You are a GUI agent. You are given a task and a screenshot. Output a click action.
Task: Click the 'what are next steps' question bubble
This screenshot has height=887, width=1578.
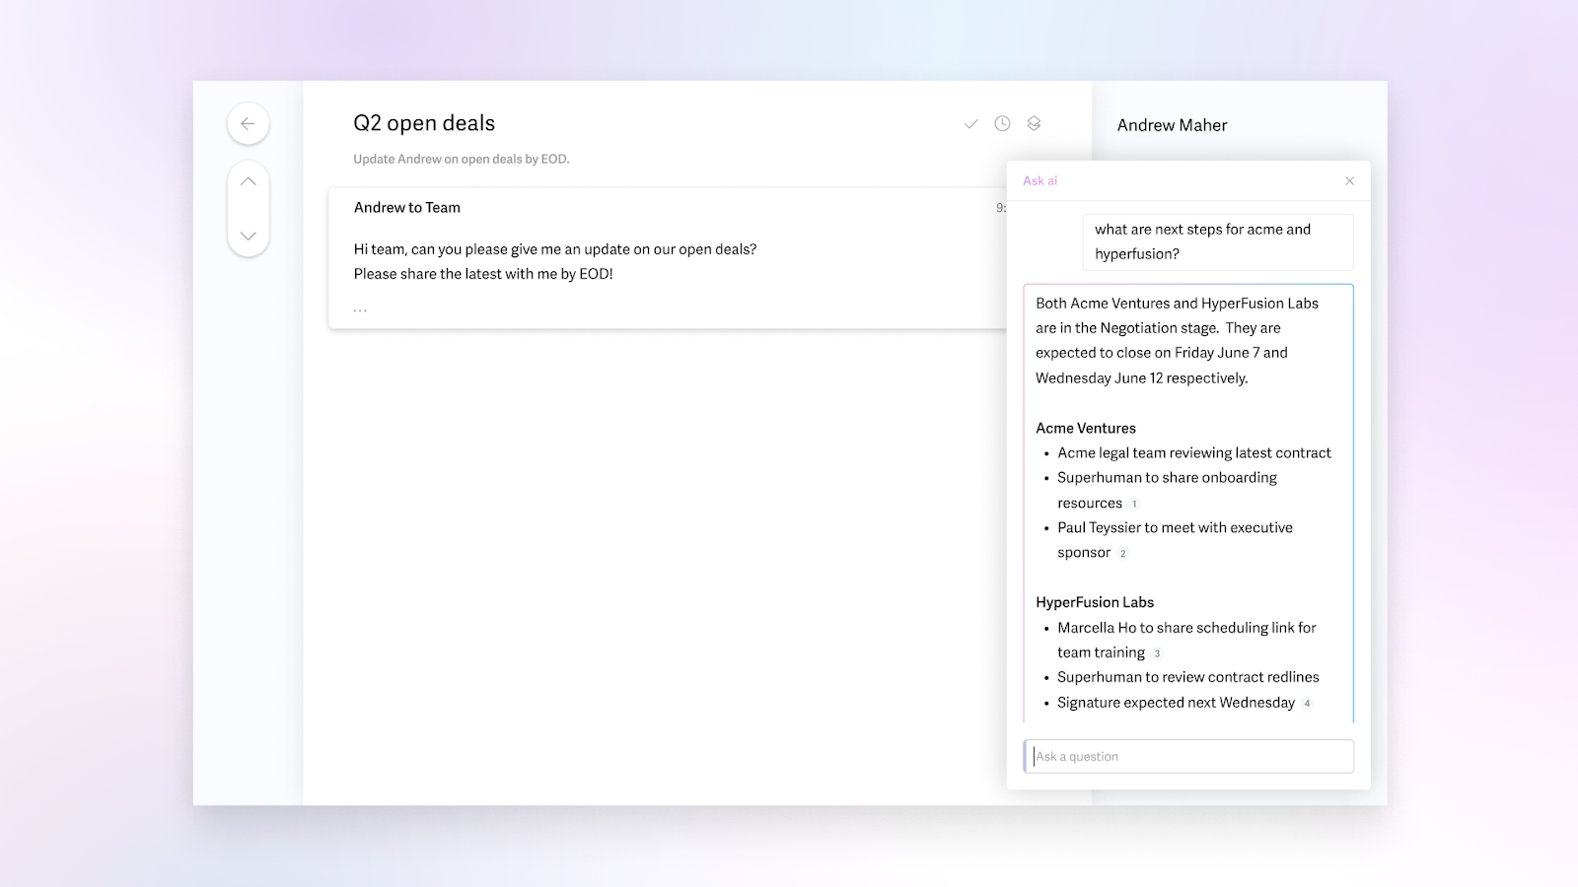pyautogui.click(x=1216, y=241)
